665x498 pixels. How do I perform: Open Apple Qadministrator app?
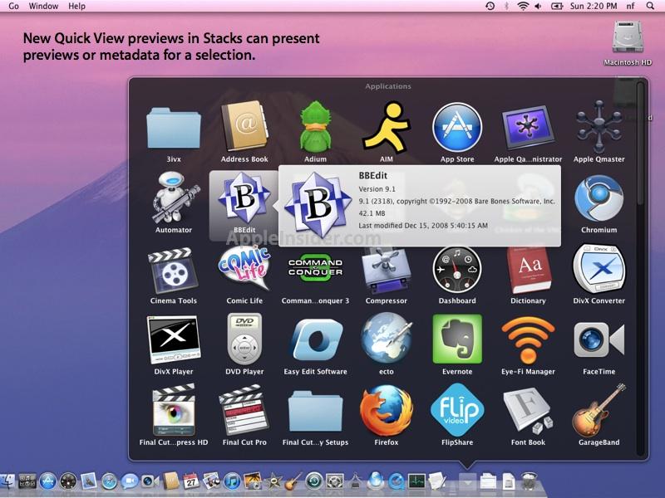528,128
